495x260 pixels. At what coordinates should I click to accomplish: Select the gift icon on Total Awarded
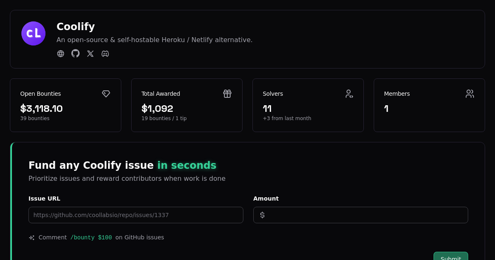[227, 94]
